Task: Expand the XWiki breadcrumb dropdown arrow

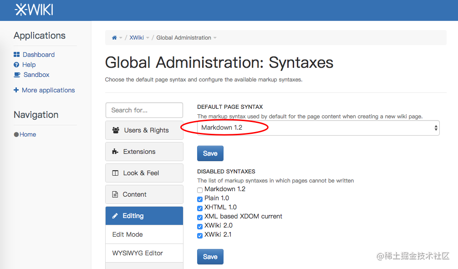Action: [148, 38]
